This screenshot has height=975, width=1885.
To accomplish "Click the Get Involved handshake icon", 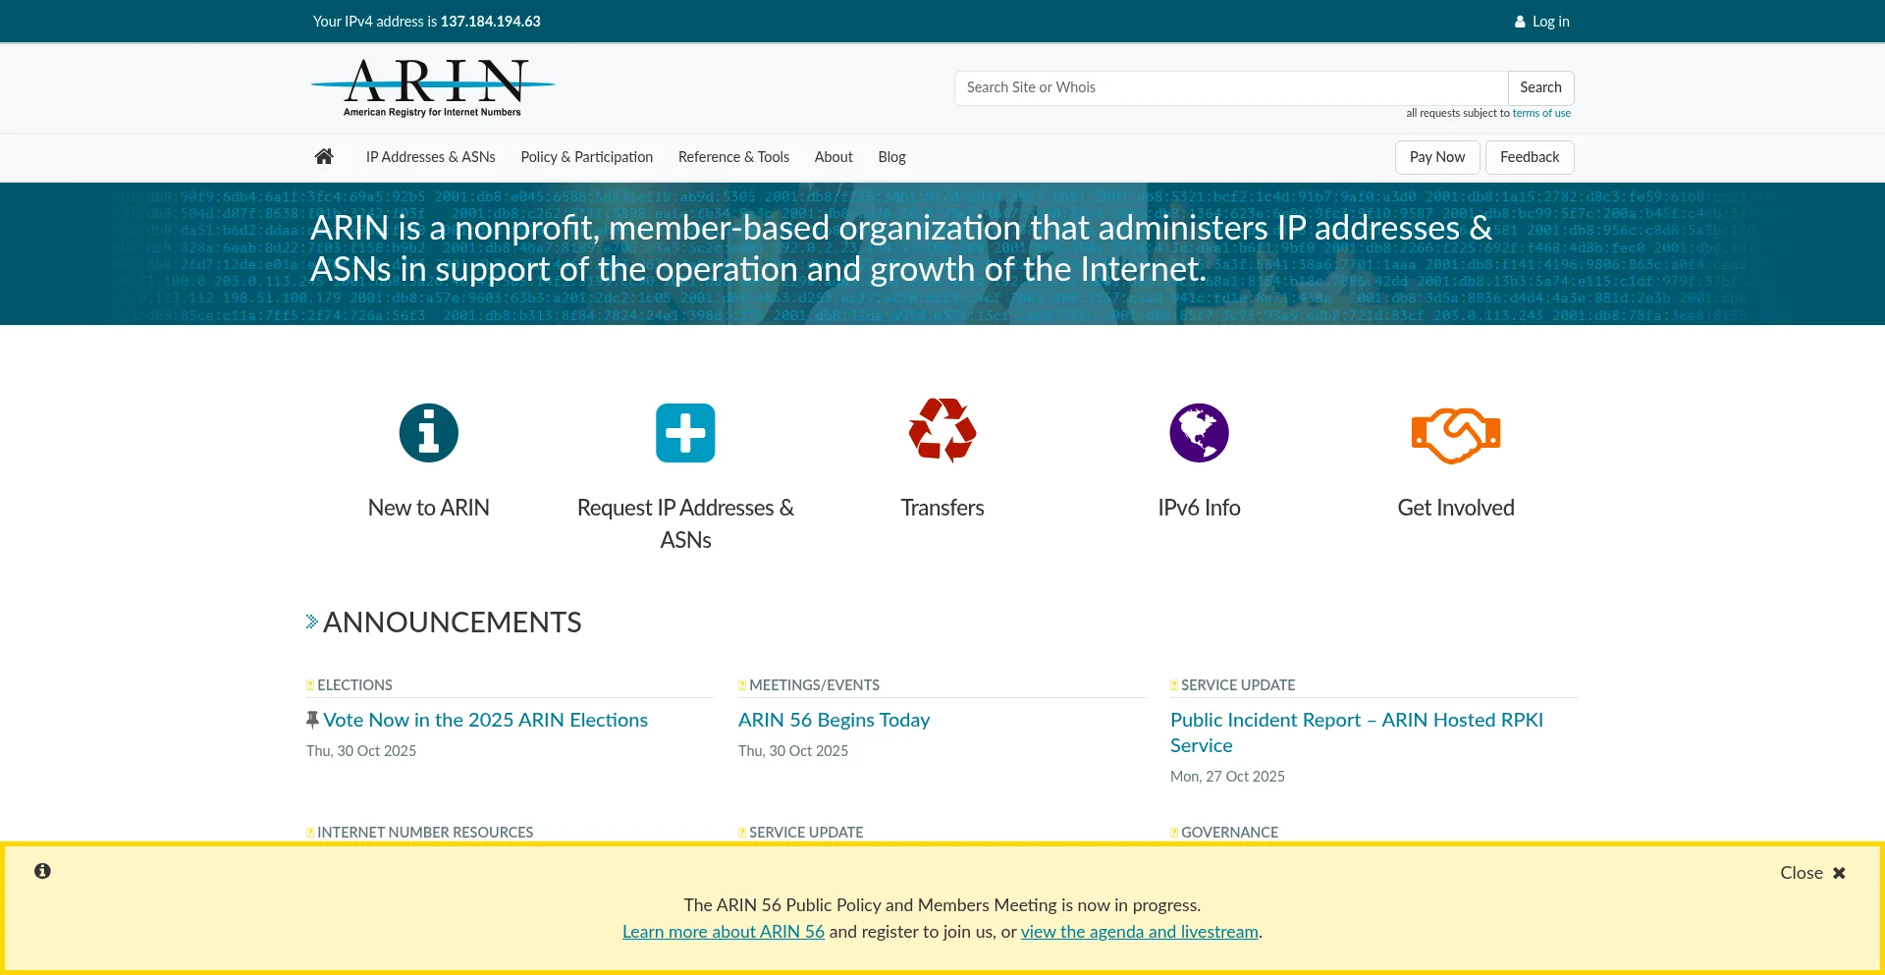I will pos(1455,435).
